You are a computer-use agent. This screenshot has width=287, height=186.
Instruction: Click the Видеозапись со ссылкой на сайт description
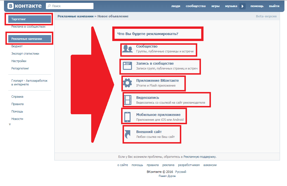pyautogui.click(x=171, y=103)
